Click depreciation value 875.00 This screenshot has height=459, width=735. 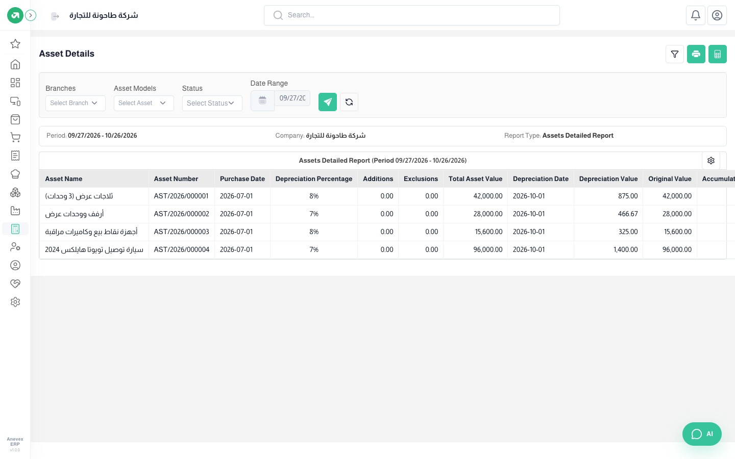pyautogui.click(x=628, y=196)
